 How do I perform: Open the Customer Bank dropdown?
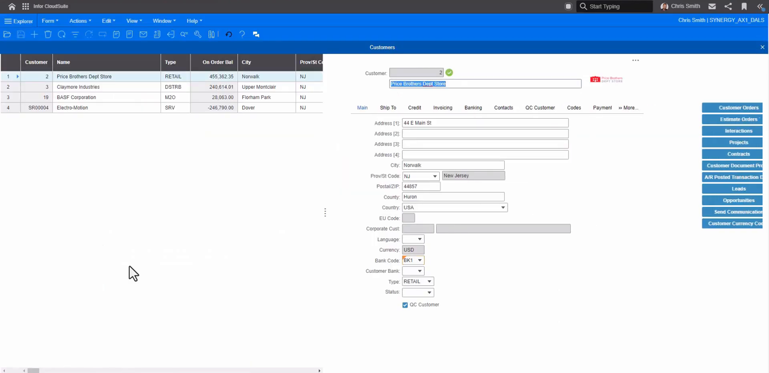pos(419,271)
